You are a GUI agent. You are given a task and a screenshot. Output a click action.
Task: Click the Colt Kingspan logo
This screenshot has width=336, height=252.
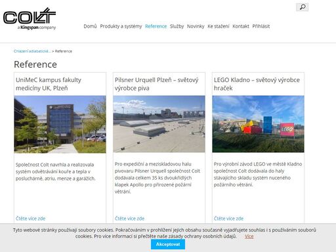30,19
